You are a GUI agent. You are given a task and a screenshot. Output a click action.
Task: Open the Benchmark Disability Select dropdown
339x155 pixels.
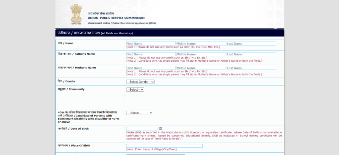(140, 113)
